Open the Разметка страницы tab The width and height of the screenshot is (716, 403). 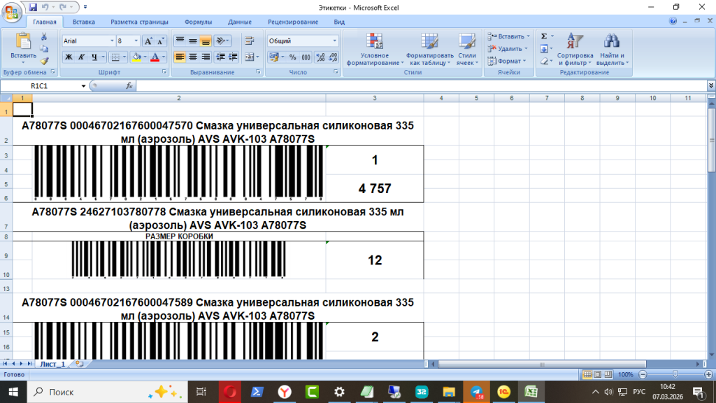click(x=139, y=22)
